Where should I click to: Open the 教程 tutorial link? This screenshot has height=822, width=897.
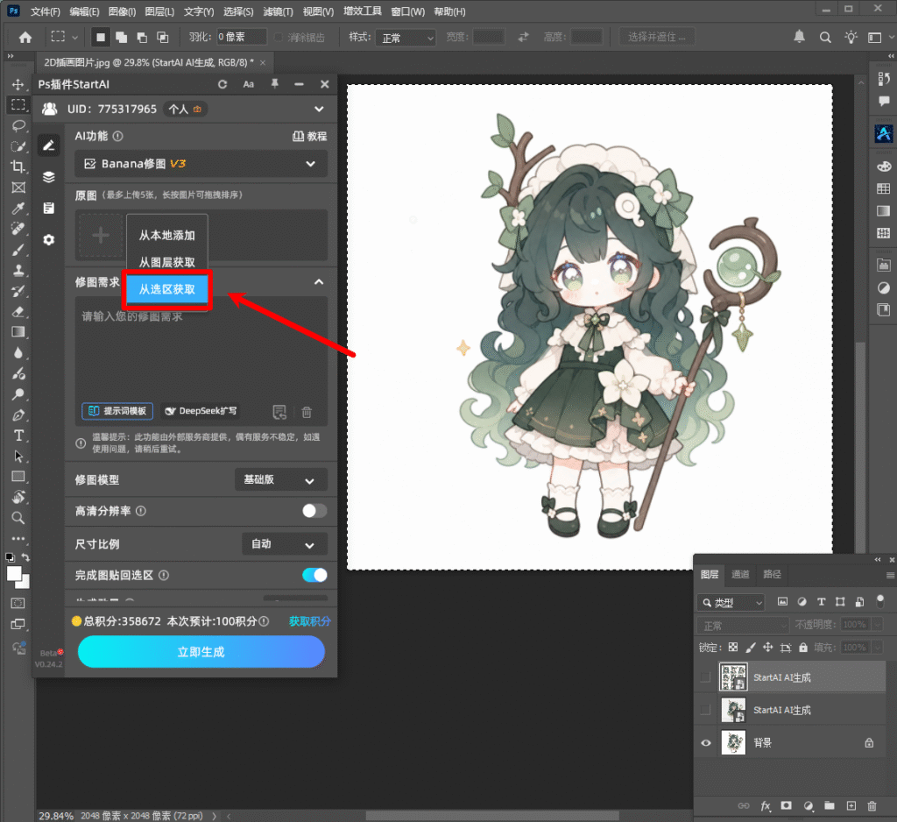[x=309, y=136]
